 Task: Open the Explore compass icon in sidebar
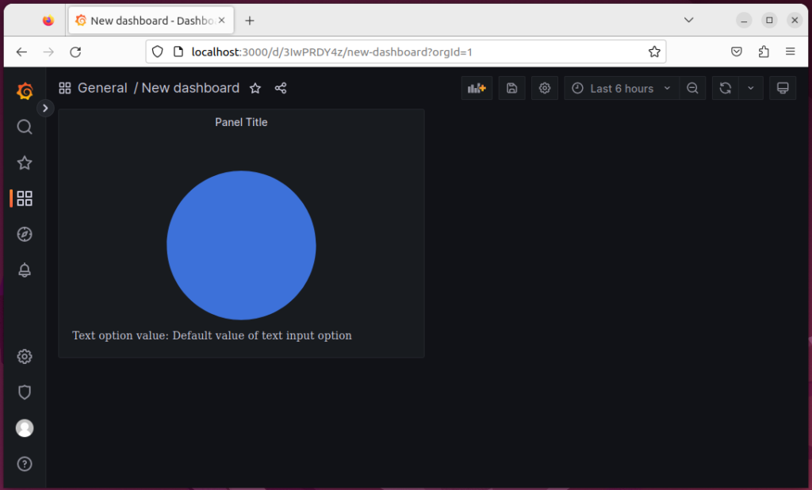(25, 234)
